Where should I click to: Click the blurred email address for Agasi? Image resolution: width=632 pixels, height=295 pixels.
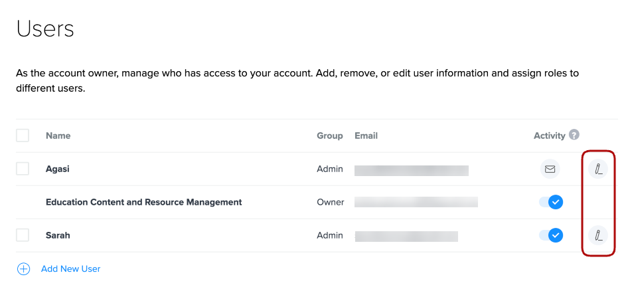[412, 170]
